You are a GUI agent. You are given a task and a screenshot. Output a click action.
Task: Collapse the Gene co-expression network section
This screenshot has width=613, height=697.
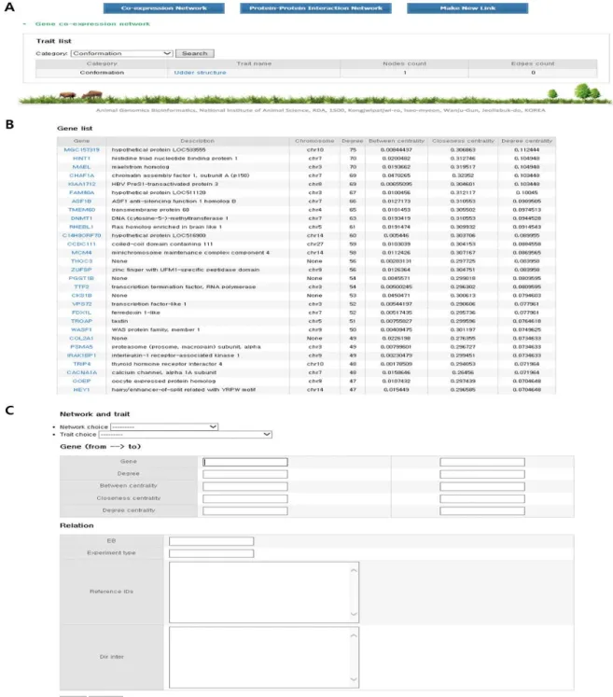point(25,24)
